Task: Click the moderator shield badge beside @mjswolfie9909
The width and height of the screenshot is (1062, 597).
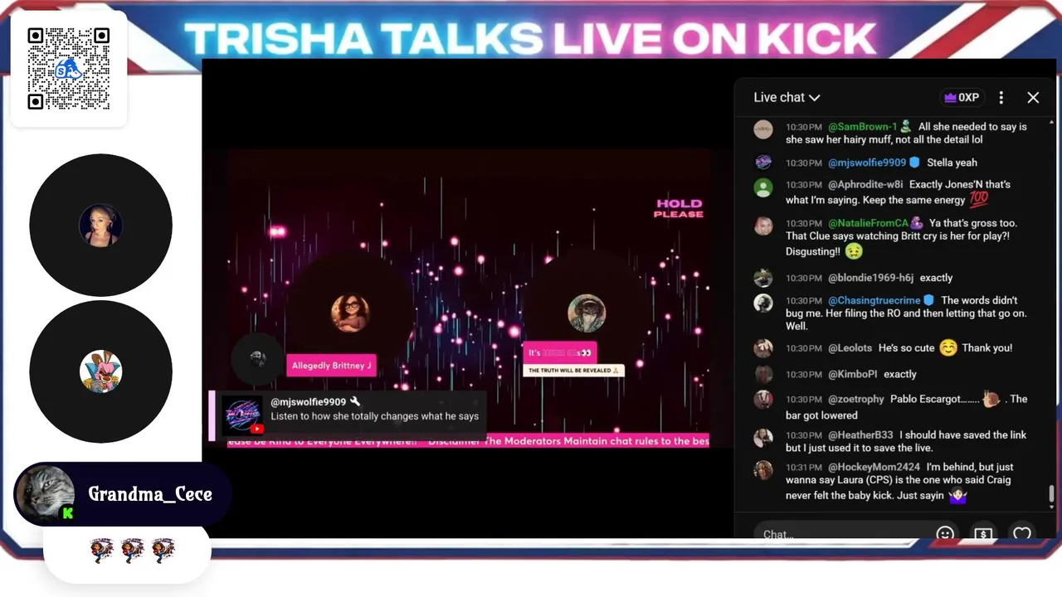Action: pyautogui.click(x=914, y=163)
